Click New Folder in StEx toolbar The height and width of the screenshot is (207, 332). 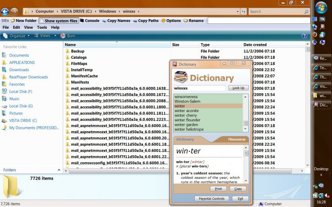tap(24, 20)
